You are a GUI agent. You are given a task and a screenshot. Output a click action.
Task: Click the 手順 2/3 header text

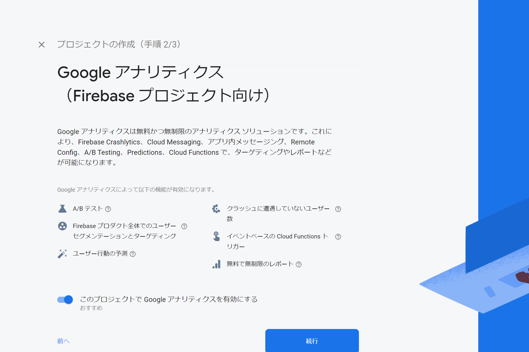(119, 44)
